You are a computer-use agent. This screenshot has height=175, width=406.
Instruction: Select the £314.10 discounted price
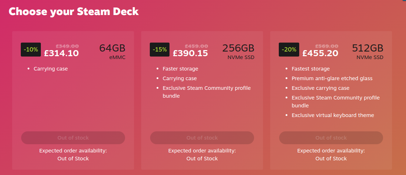(x=61, y=53)
